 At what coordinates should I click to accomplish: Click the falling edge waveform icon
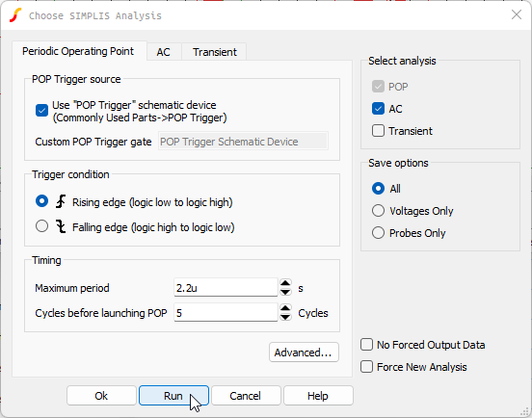point(61,226)
